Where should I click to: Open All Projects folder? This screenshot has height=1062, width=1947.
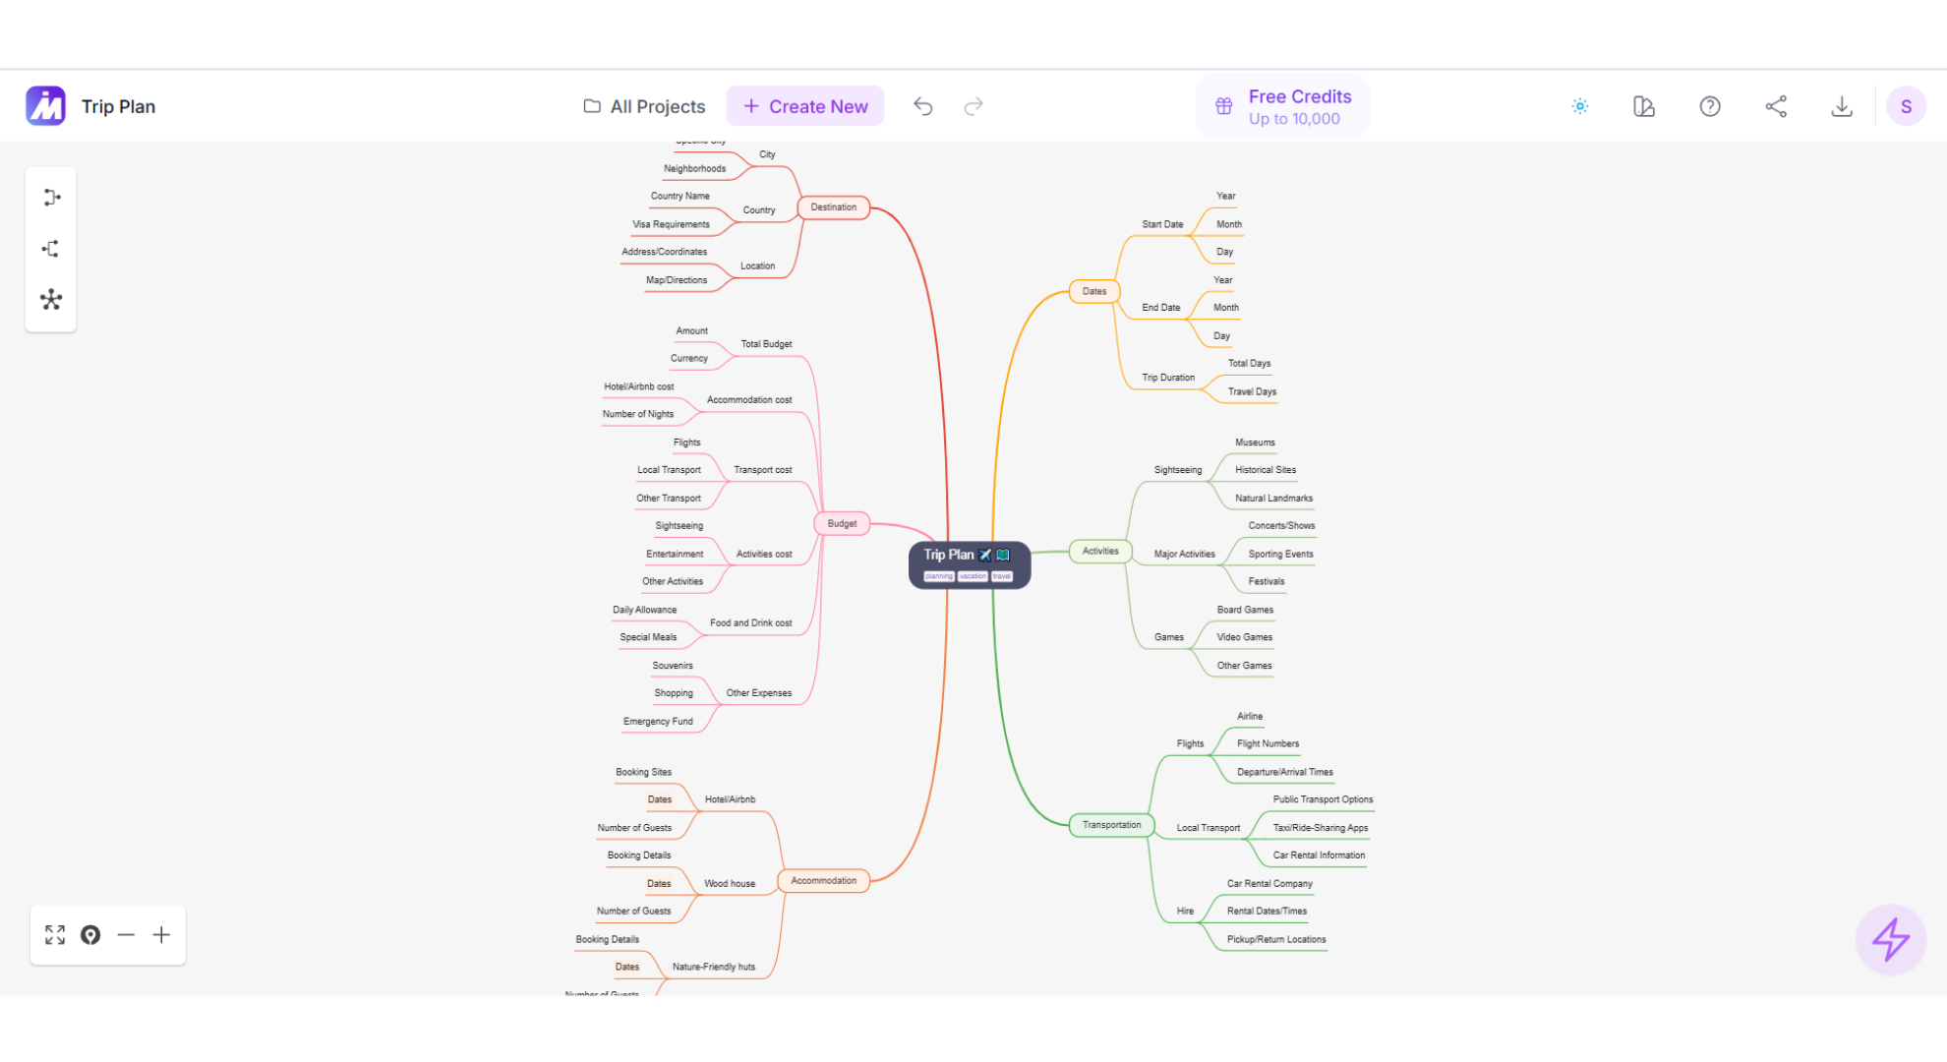tap(644, 106)
